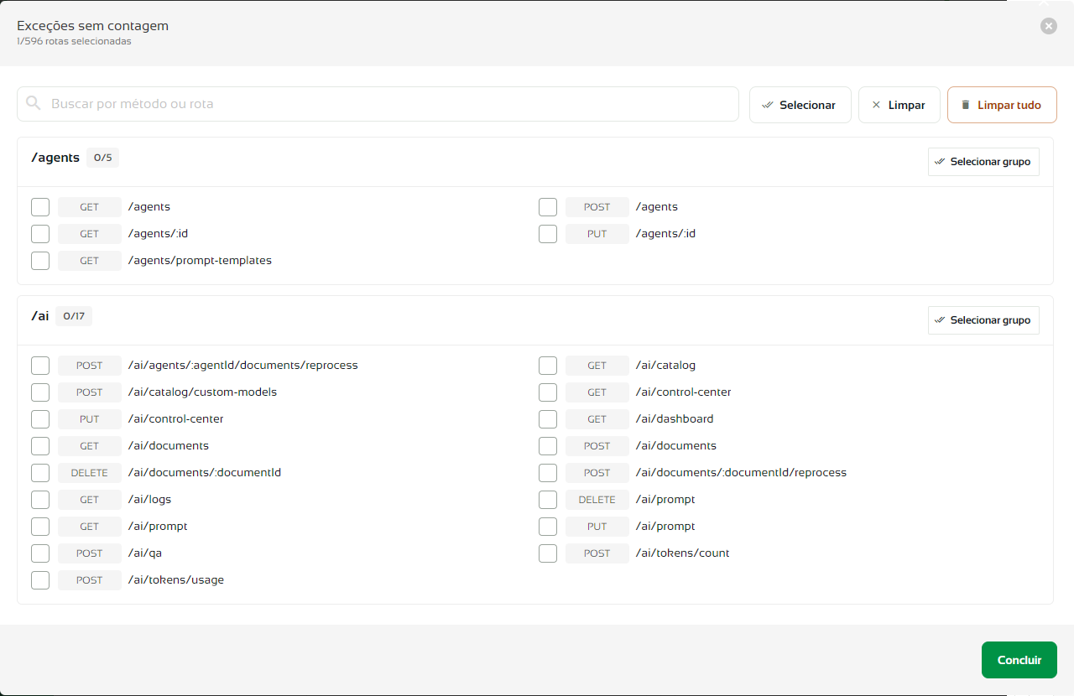Tick the POST /ai/tokens/count checkbox
1074x696 pixels.
[548, 553]
